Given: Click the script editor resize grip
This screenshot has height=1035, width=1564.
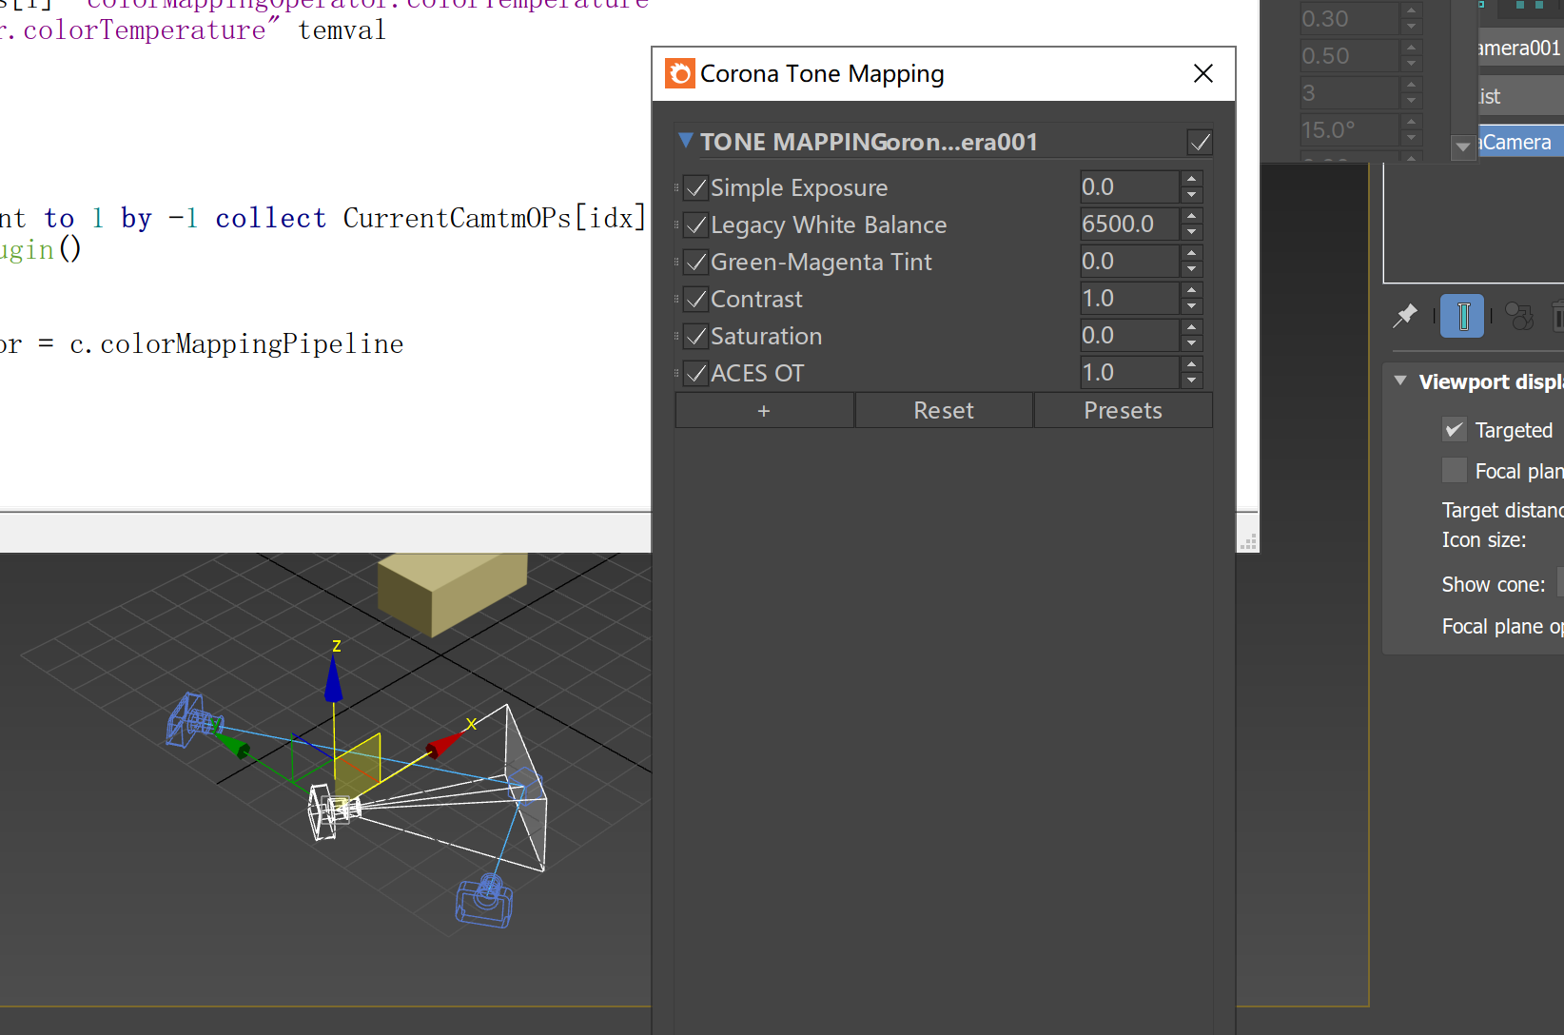Looking at the screenshot, I should pyautogui.click(x=1249, y=541).
